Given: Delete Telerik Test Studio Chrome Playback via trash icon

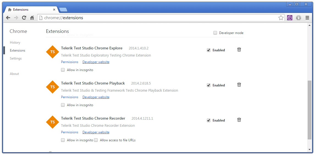Looking at the screenshot, I should [x=239, y=85].
